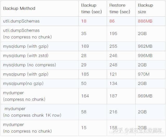The image size is (166, 137).
Task: Select the "Restore time (sec)" column header
Action: pyautogui.click(x=120, y=9)
